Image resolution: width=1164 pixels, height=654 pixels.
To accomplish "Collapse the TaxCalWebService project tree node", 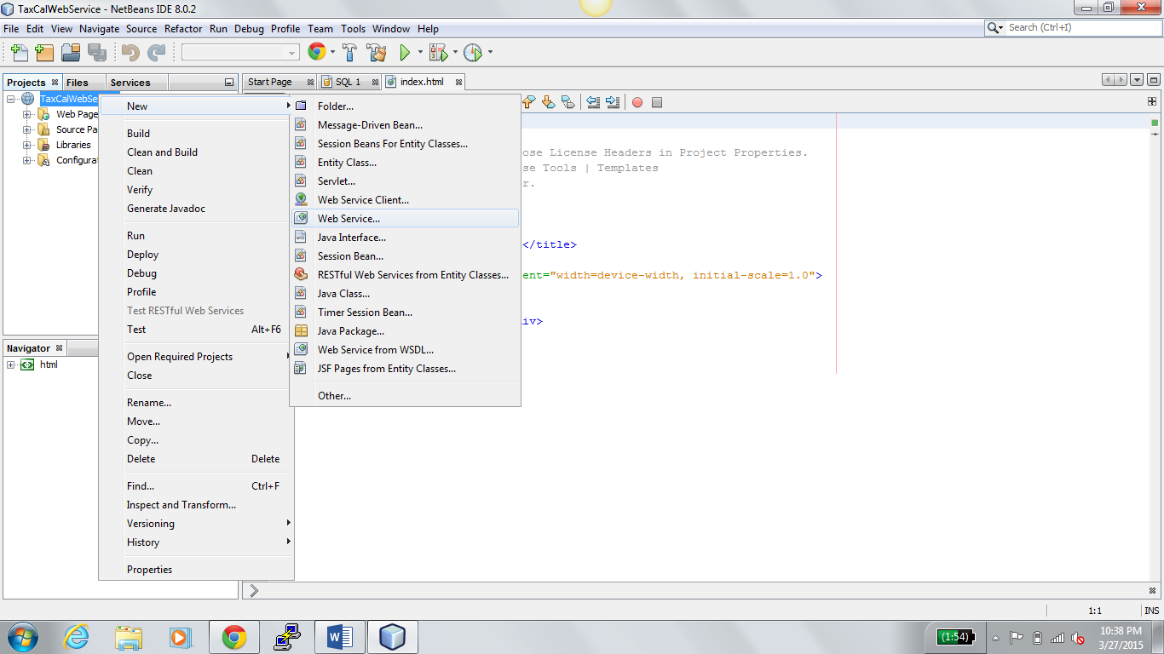I will click(11, 99).
